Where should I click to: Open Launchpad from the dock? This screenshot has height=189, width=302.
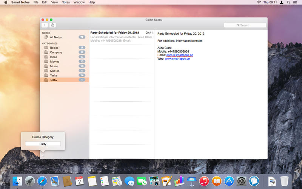click(x=30, y=181)
